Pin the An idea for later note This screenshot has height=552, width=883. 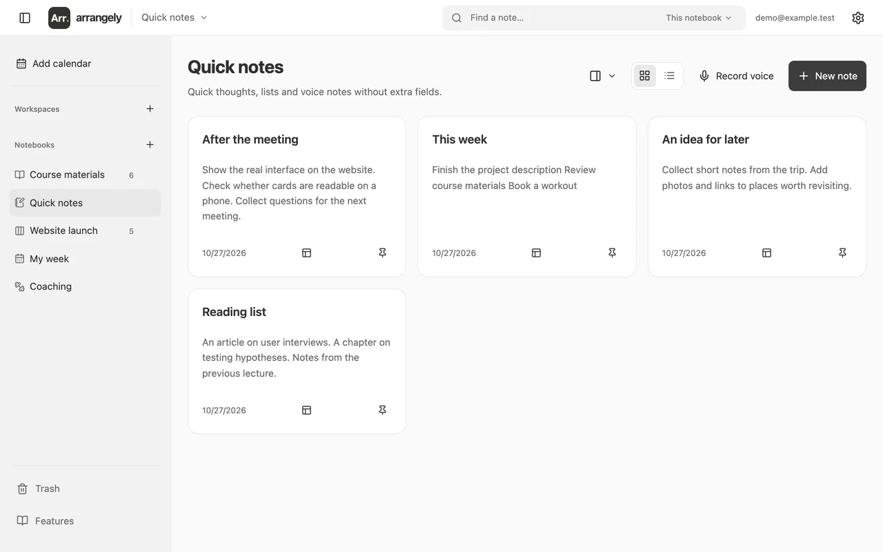(842, 253)
